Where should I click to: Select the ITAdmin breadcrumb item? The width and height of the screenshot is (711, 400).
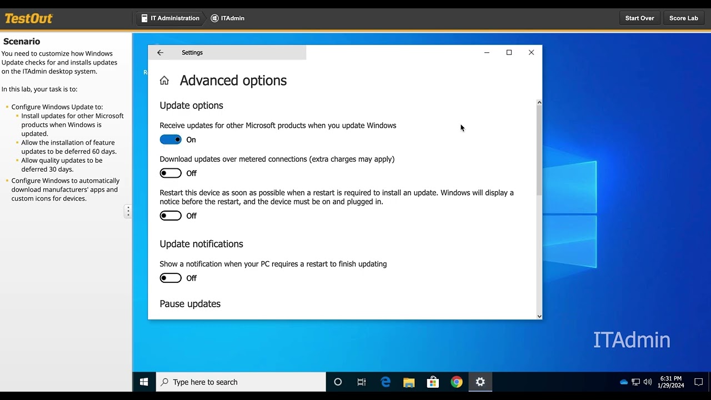pyautogui.click(x=228, y=18)
